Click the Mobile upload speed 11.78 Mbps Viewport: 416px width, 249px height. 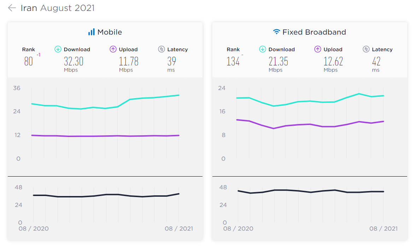click(x=129, y=61)
